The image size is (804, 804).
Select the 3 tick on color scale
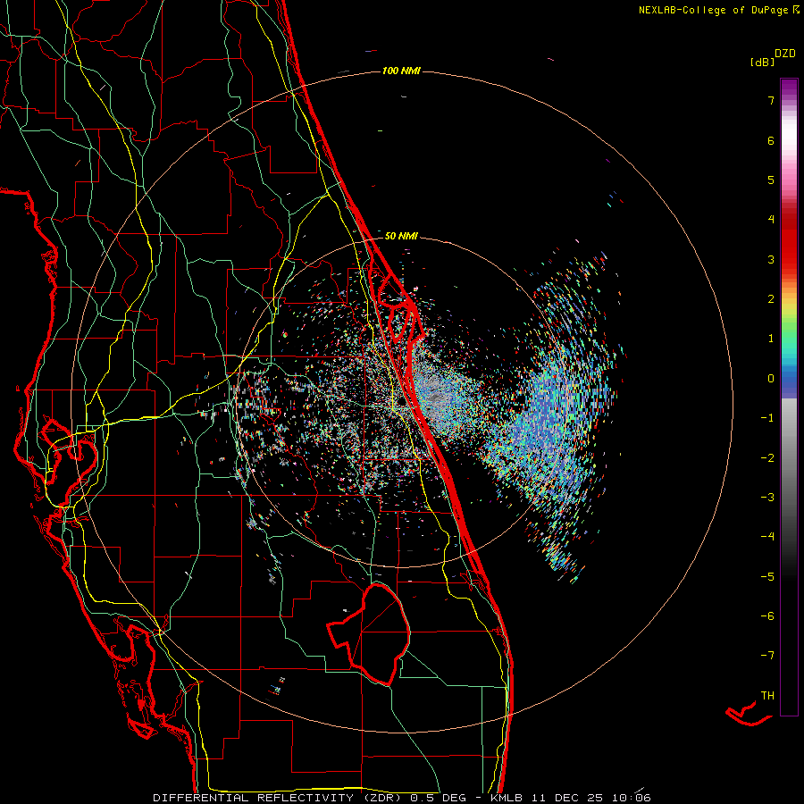click(771, 259)
